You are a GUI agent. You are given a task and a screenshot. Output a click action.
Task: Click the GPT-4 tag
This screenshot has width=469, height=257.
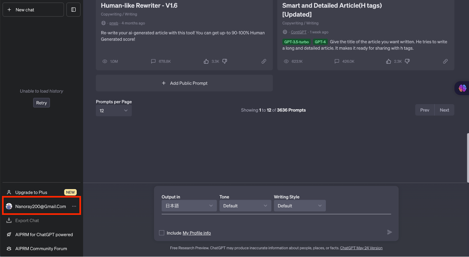point(320,42)
